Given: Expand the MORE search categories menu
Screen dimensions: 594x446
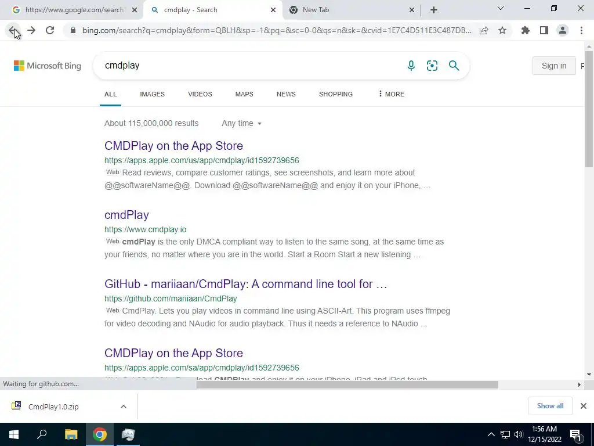Looking at the screenshot, I should point(392,94).
